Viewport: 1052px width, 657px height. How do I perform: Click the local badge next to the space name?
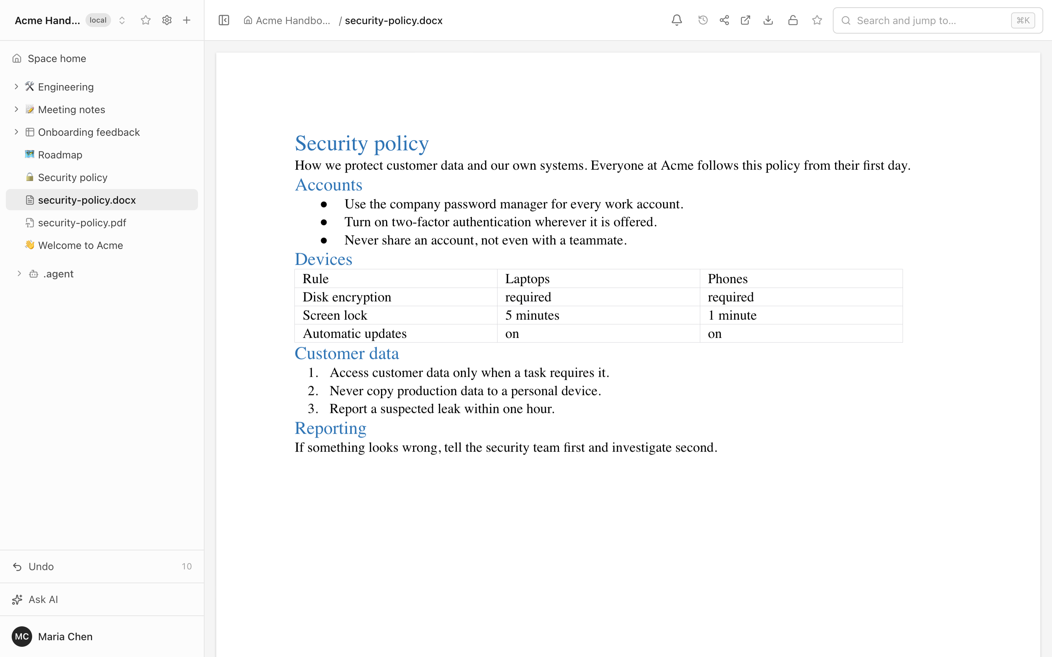click(98, 20)
